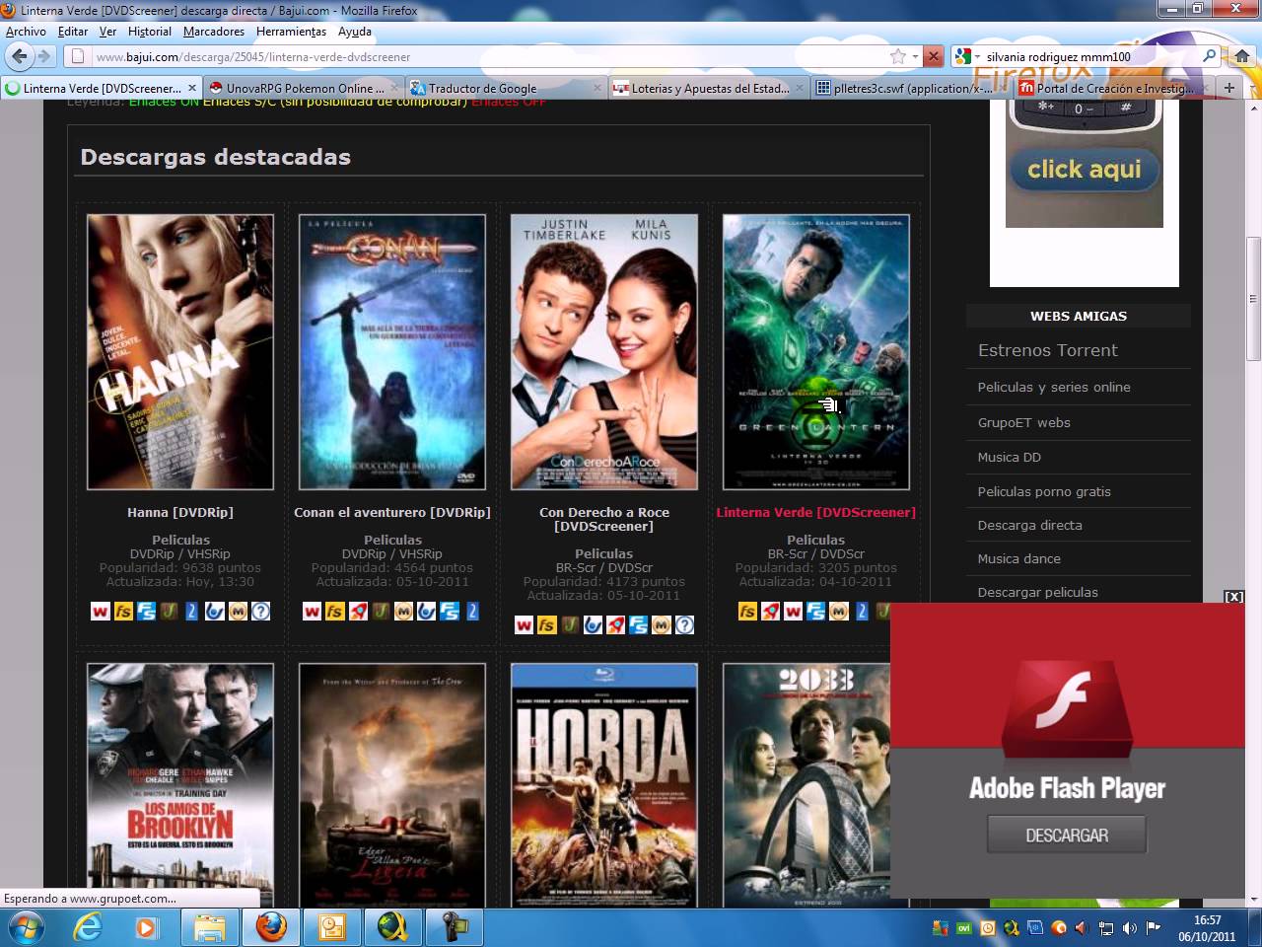Close the Adobe Flash Player ad popup
Viewport: 1262px width, 947px height.
[1233, 597]
